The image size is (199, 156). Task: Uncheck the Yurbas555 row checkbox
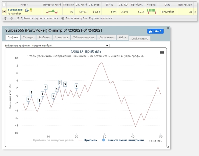coord(4,12)
